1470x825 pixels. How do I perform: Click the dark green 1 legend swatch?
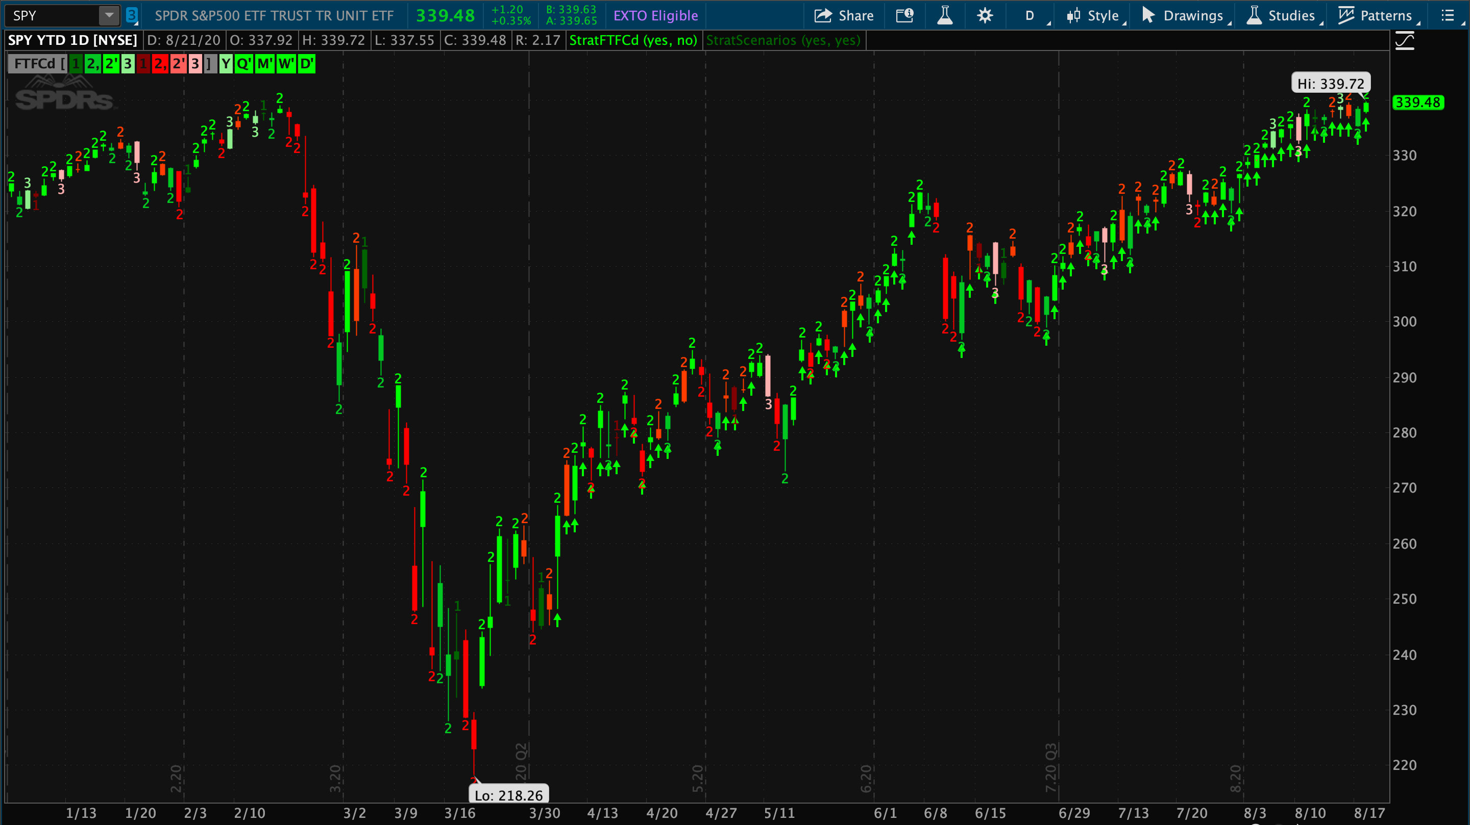pos(76,63)
